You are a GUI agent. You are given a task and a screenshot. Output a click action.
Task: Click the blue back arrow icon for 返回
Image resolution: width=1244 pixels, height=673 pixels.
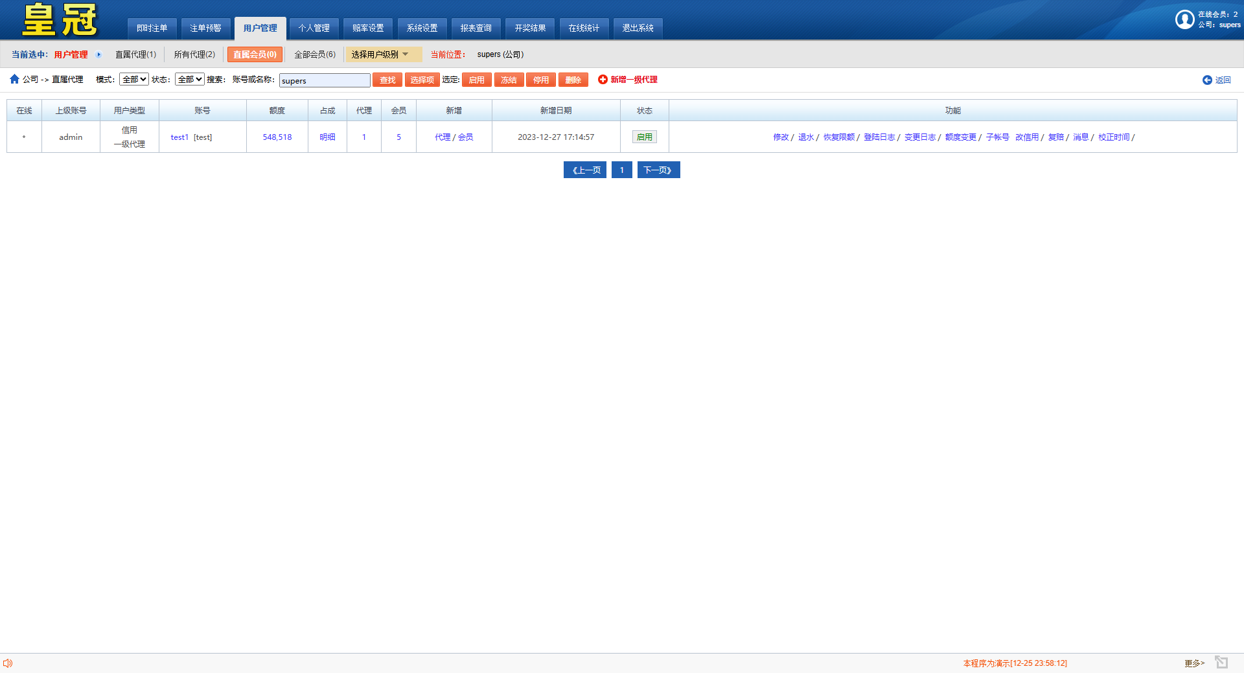(x=1207, y=80)
